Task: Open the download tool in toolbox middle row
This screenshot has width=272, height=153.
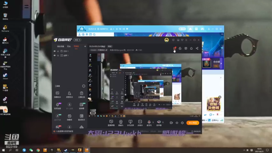Action: tap(69, 106)
